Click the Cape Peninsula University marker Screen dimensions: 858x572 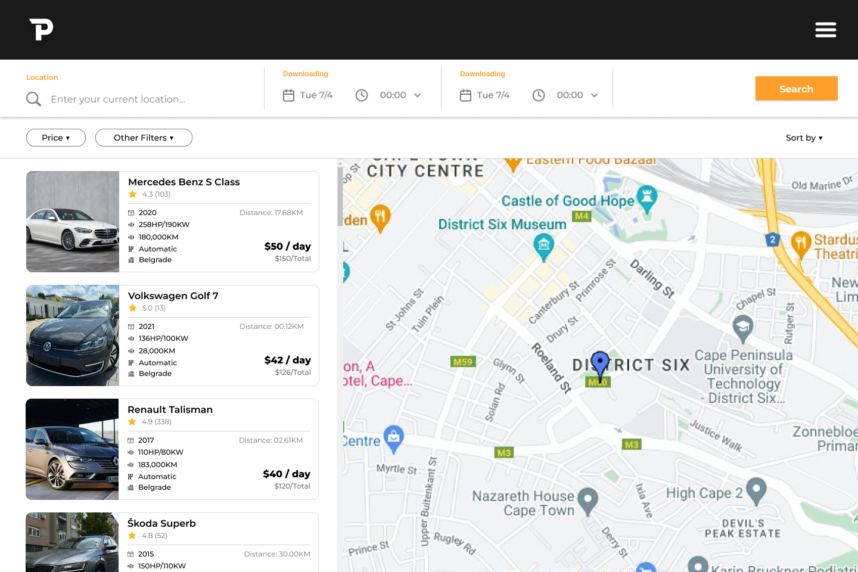[x=743, y=329]
